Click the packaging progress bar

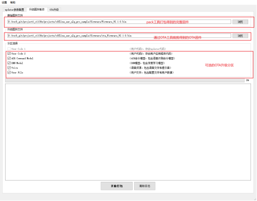tap(125, 80)
